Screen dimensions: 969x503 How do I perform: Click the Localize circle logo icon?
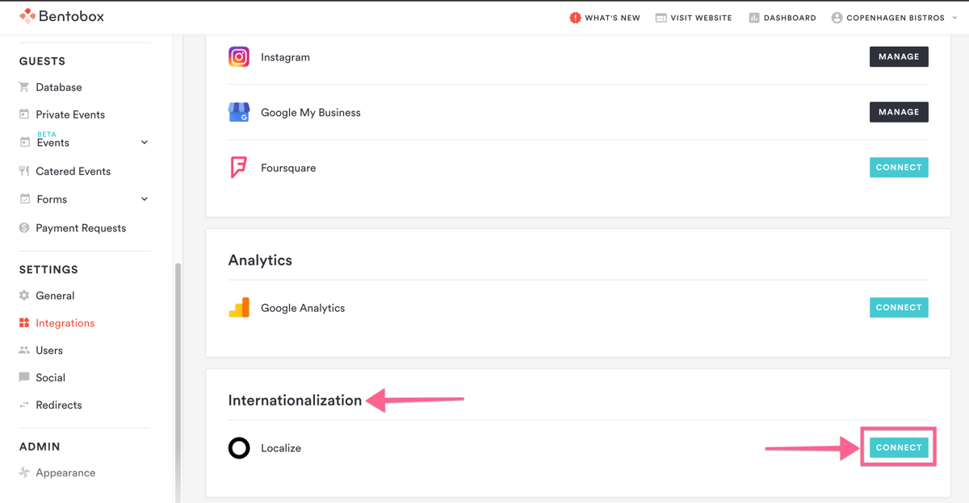tap(239, 447)
